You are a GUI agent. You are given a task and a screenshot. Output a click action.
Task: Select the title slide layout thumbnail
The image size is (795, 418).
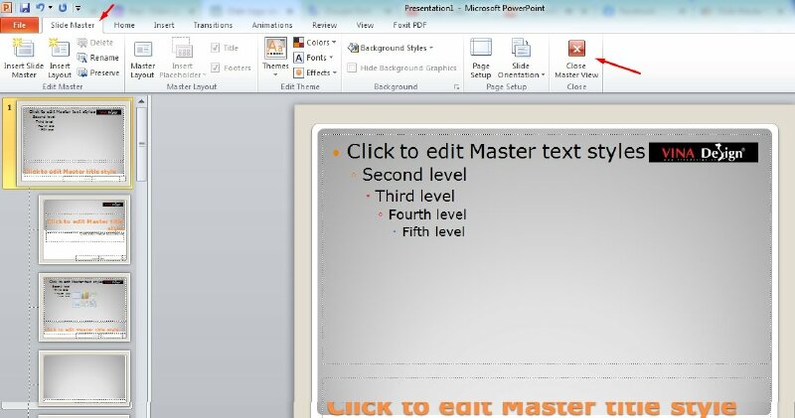(84, 230)
